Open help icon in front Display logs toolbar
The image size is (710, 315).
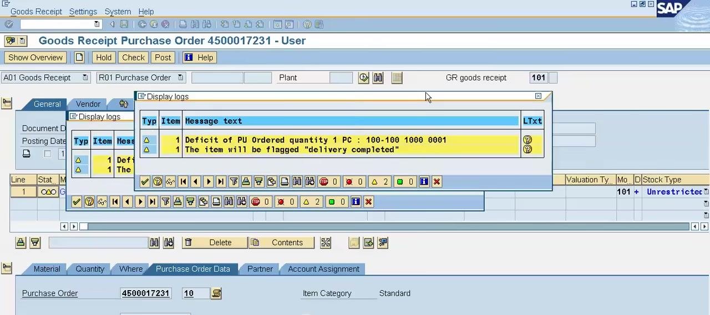[158, 181]
